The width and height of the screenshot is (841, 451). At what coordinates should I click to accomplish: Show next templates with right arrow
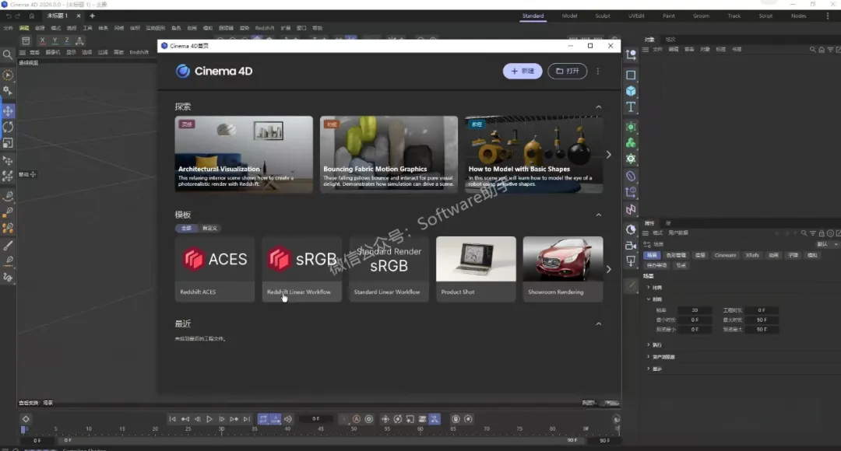608,269
